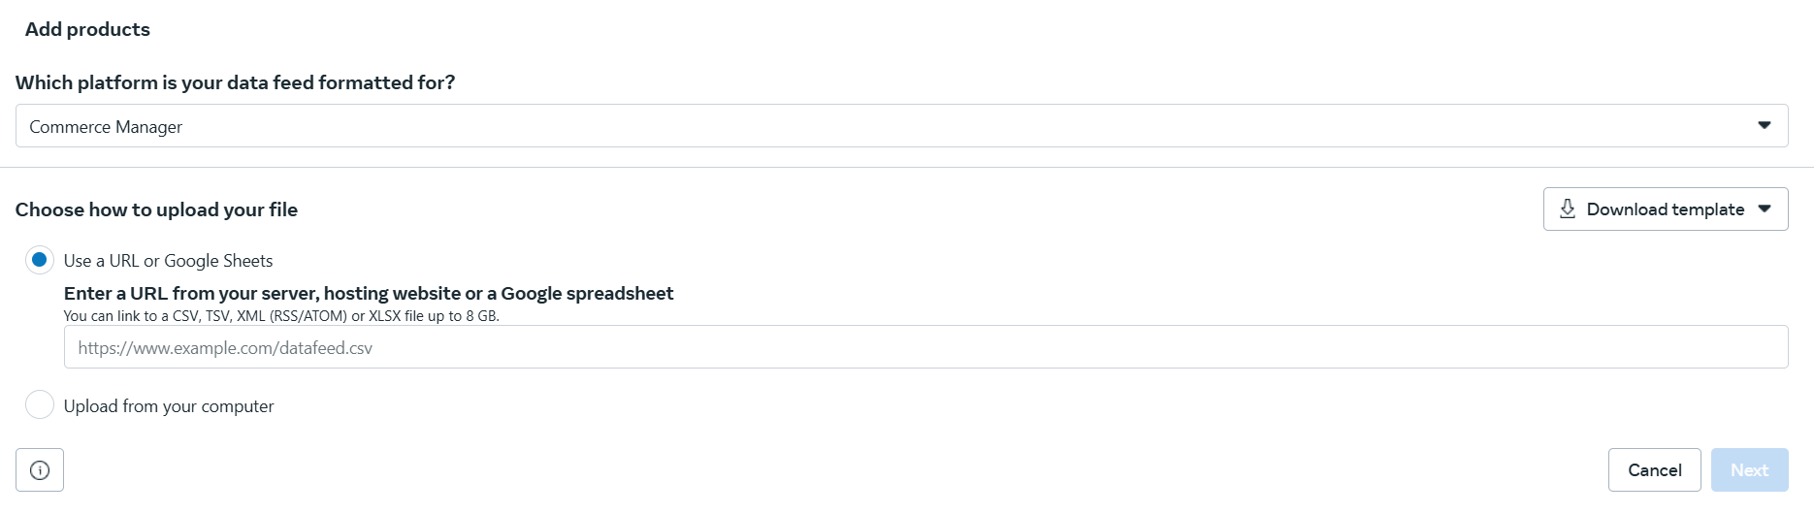Click the data feed URL input field
The width and height of the screenshot is (1814, 514).
925,347
